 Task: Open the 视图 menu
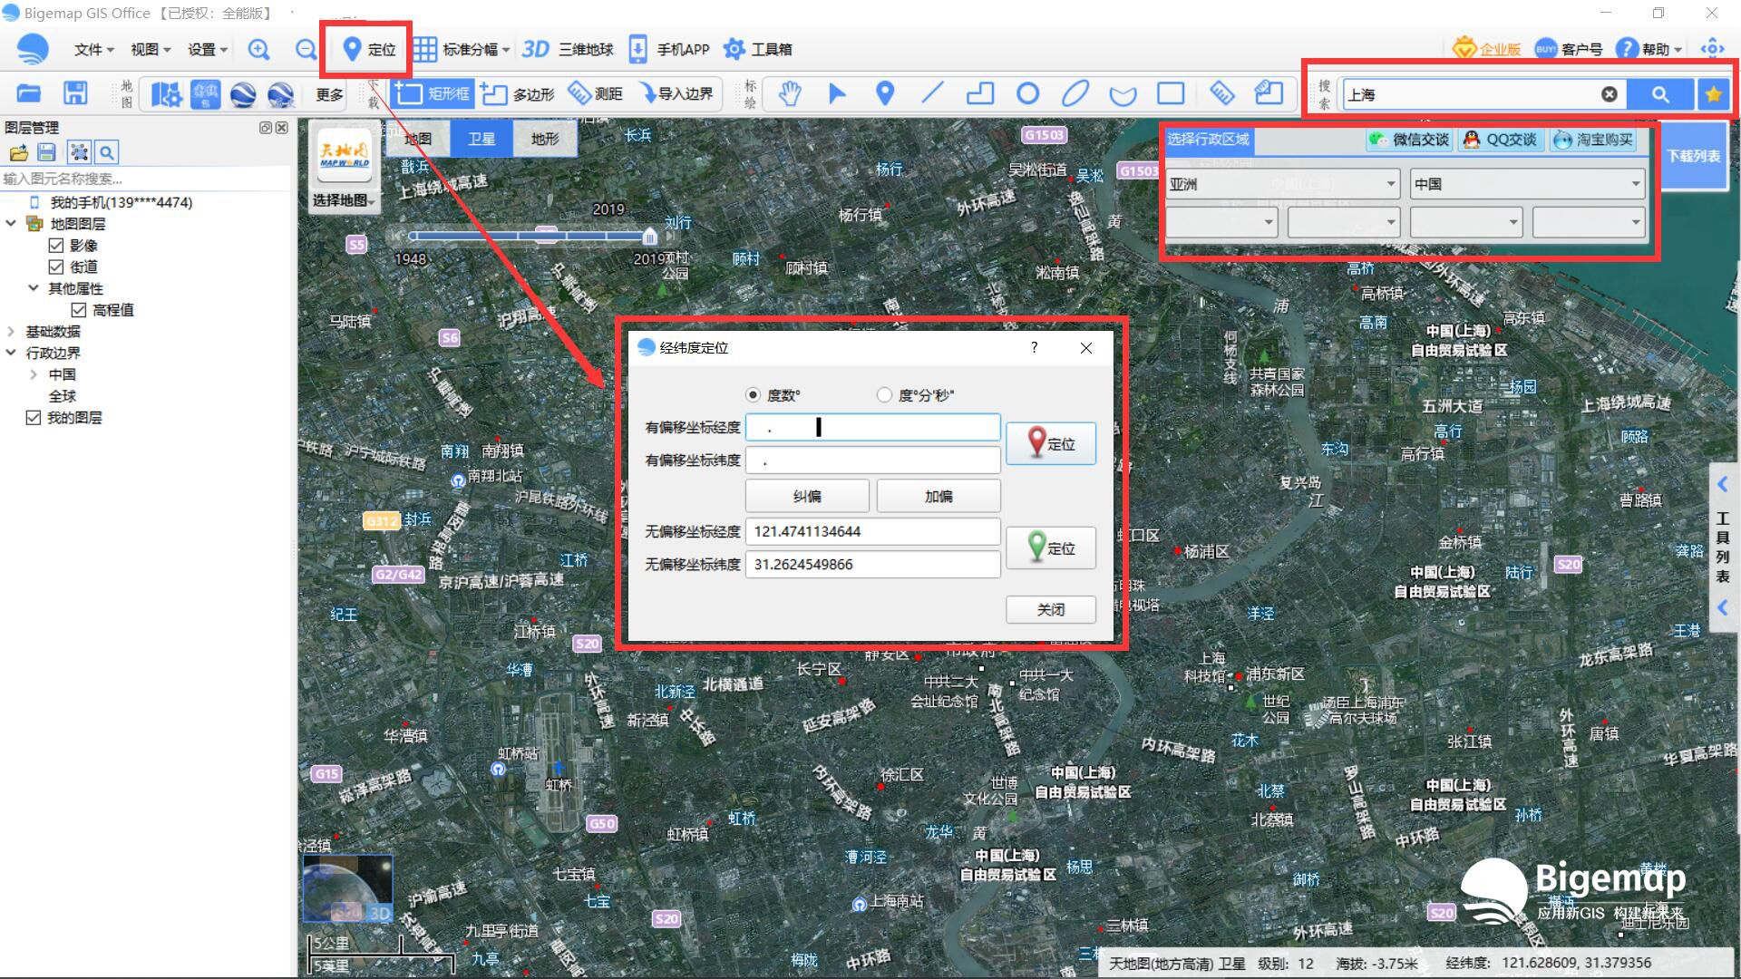pyautogui.click(x=151, y=50)
